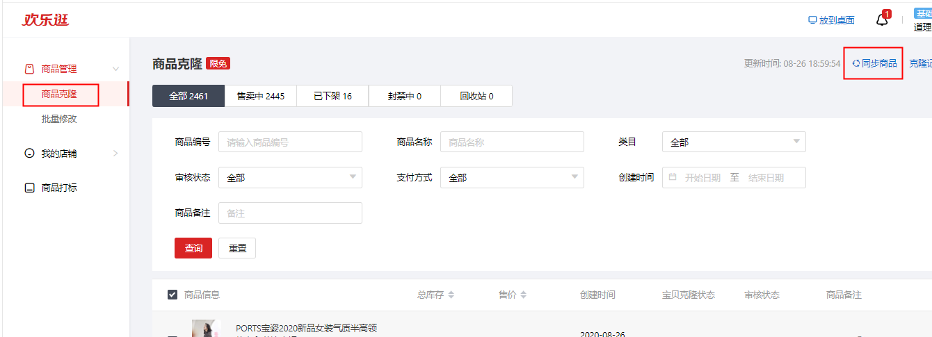Click the 宝贝克隆状态 column header
932x337 pixels.
tap(688, 295)
